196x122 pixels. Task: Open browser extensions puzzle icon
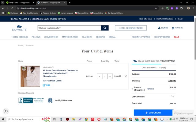(182, 8)
